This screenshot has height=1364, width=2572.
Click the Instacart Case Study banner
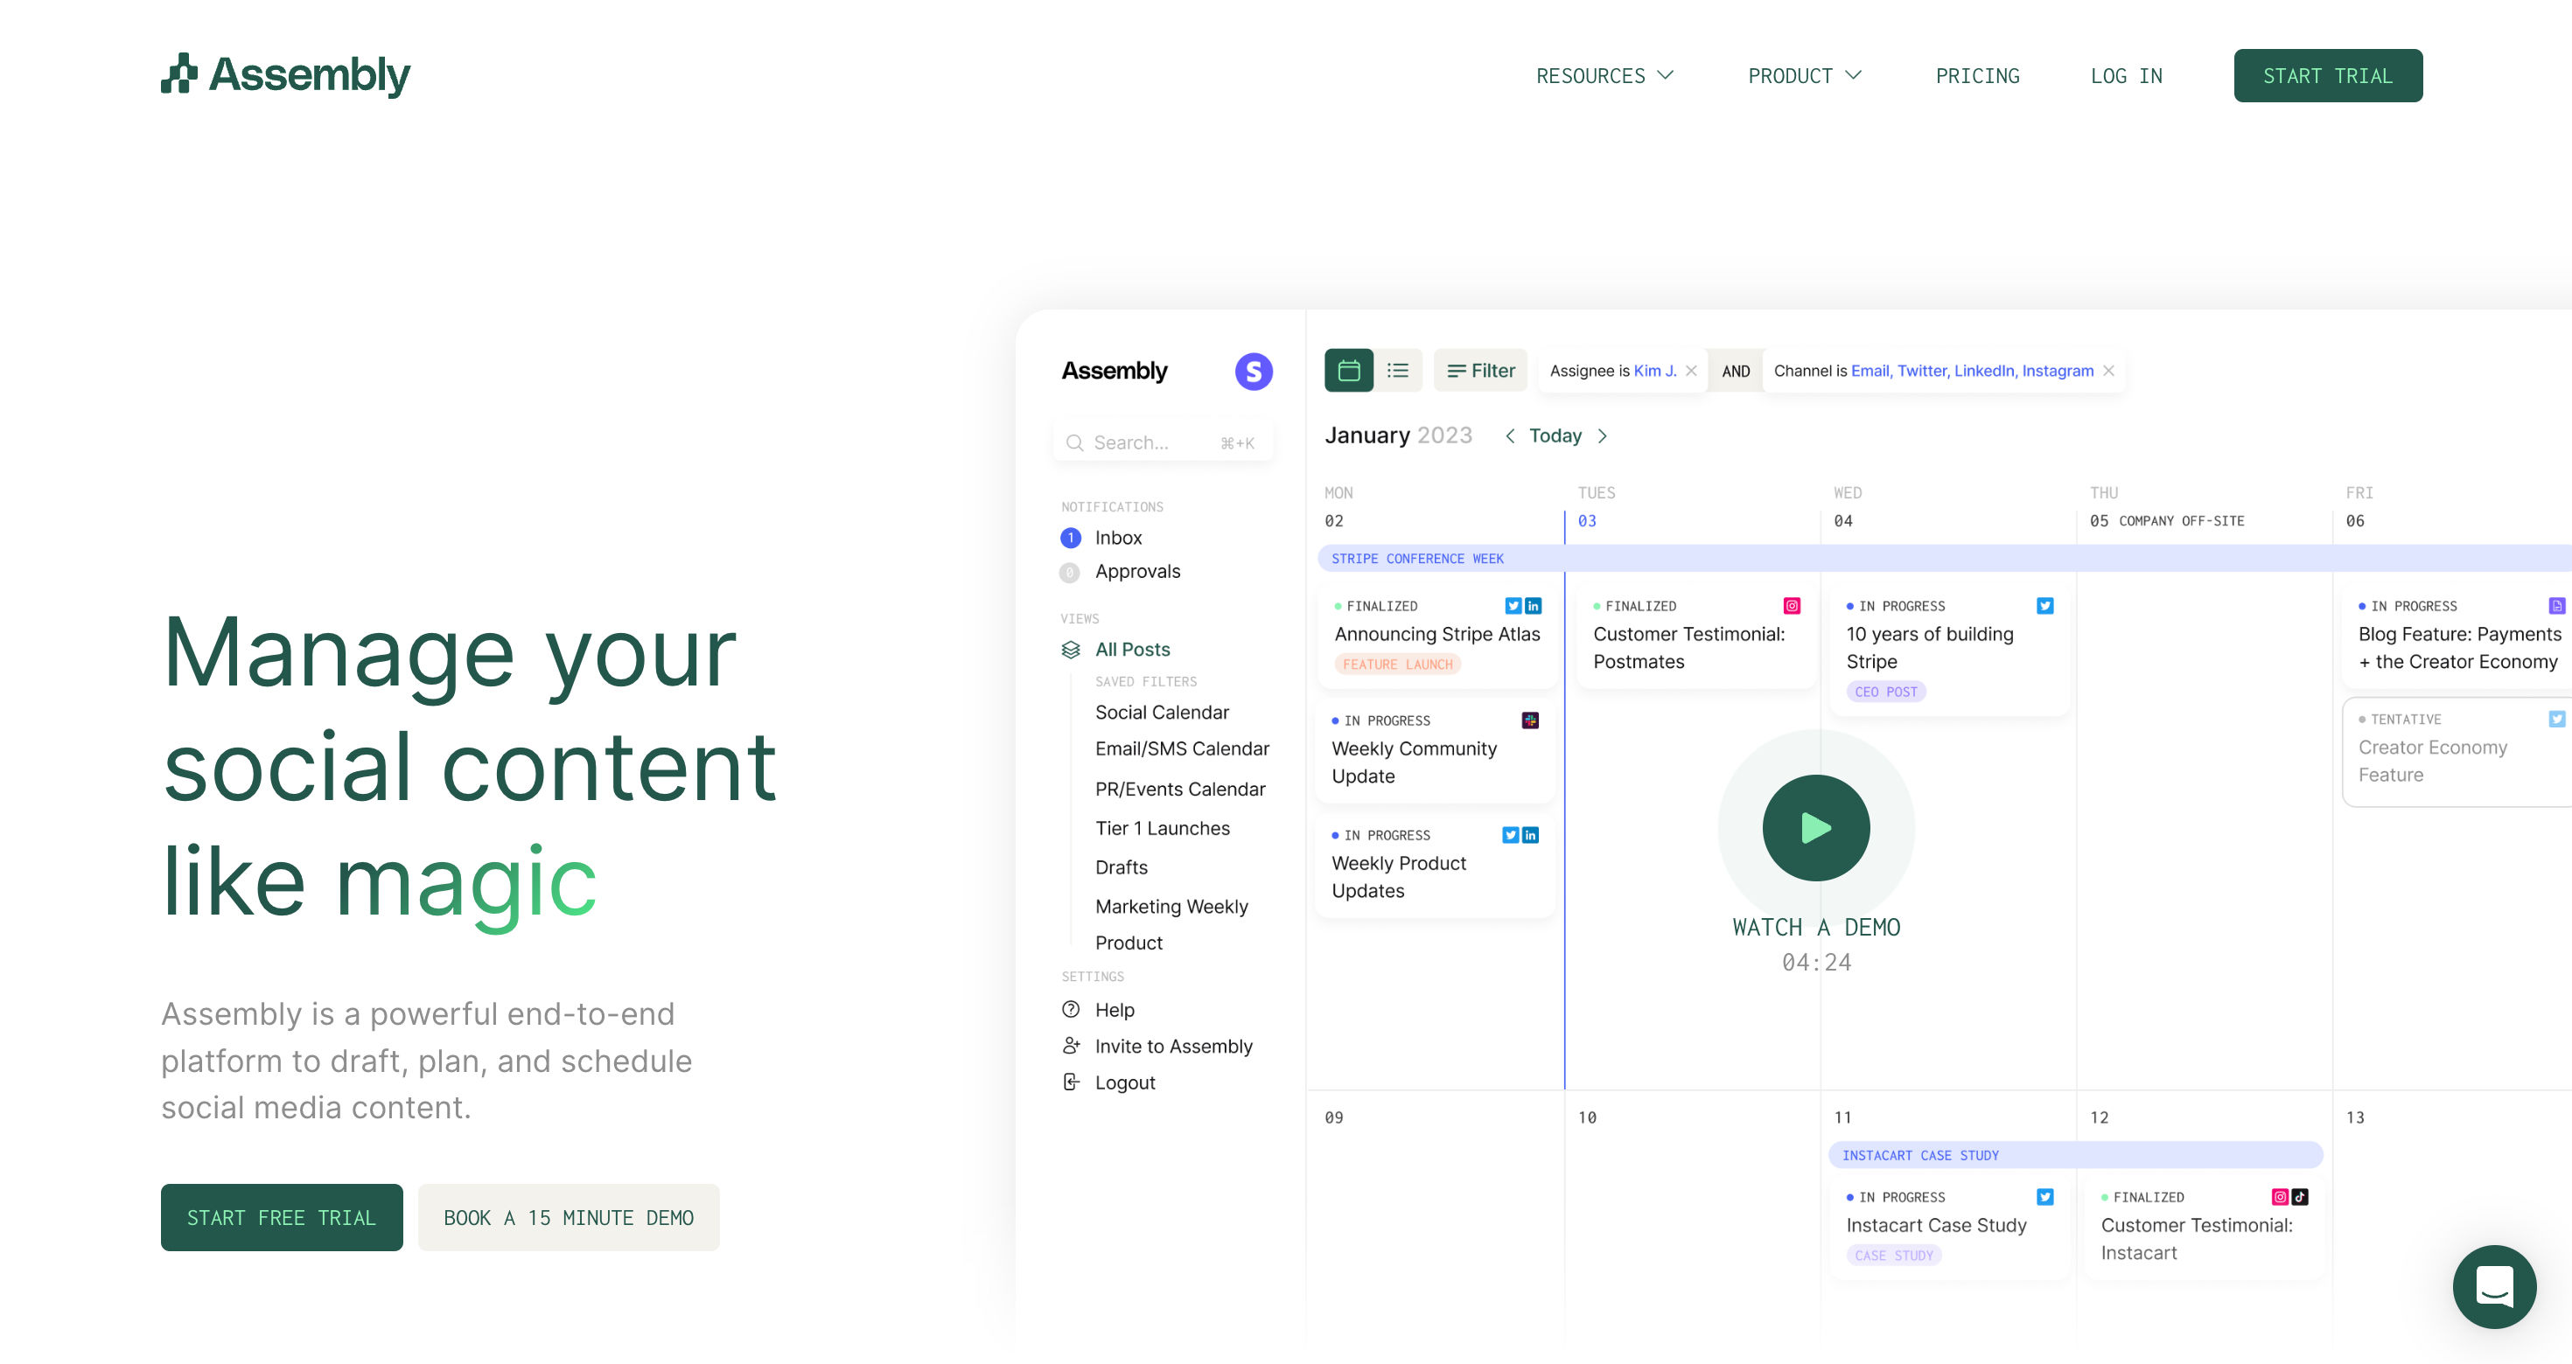(2075, 1155)
